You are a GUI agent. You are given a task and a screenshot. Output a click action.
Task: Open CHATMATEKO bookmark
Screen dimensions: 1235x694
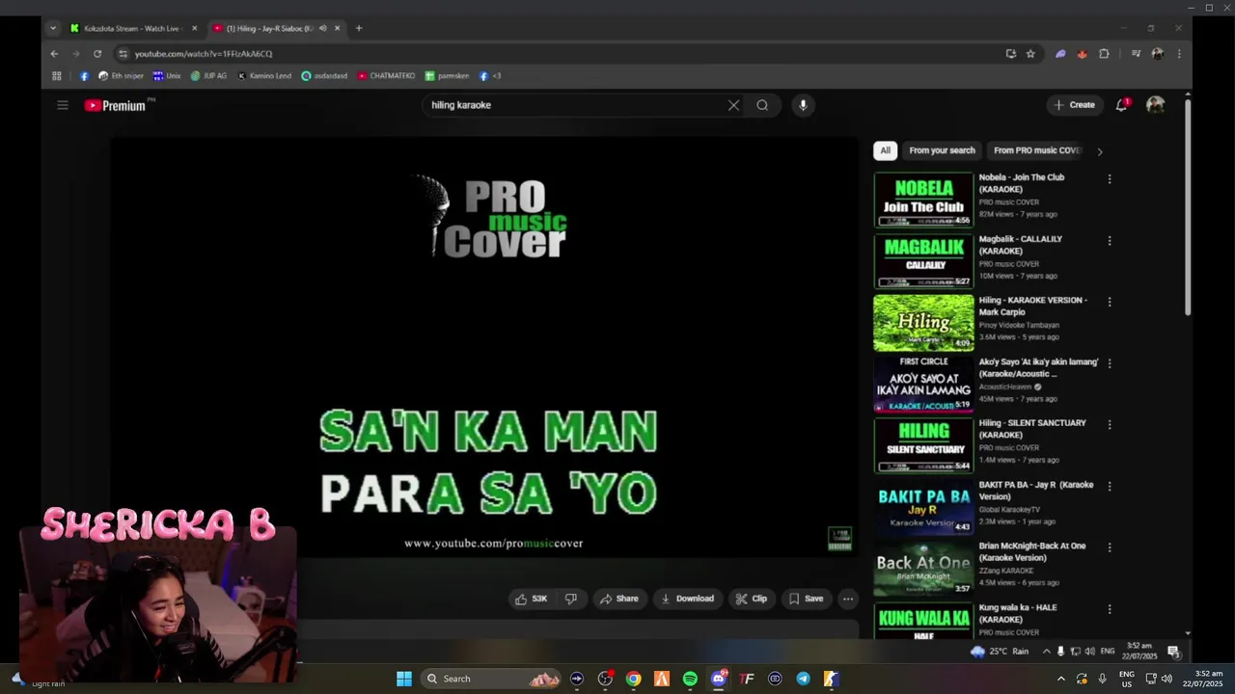tap(386, 76)
